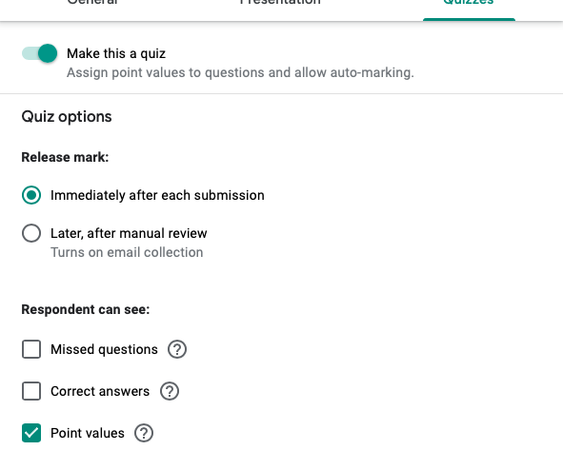
Task: Click the 'Turns on email collection' hint text
Action: pos(127,252)
